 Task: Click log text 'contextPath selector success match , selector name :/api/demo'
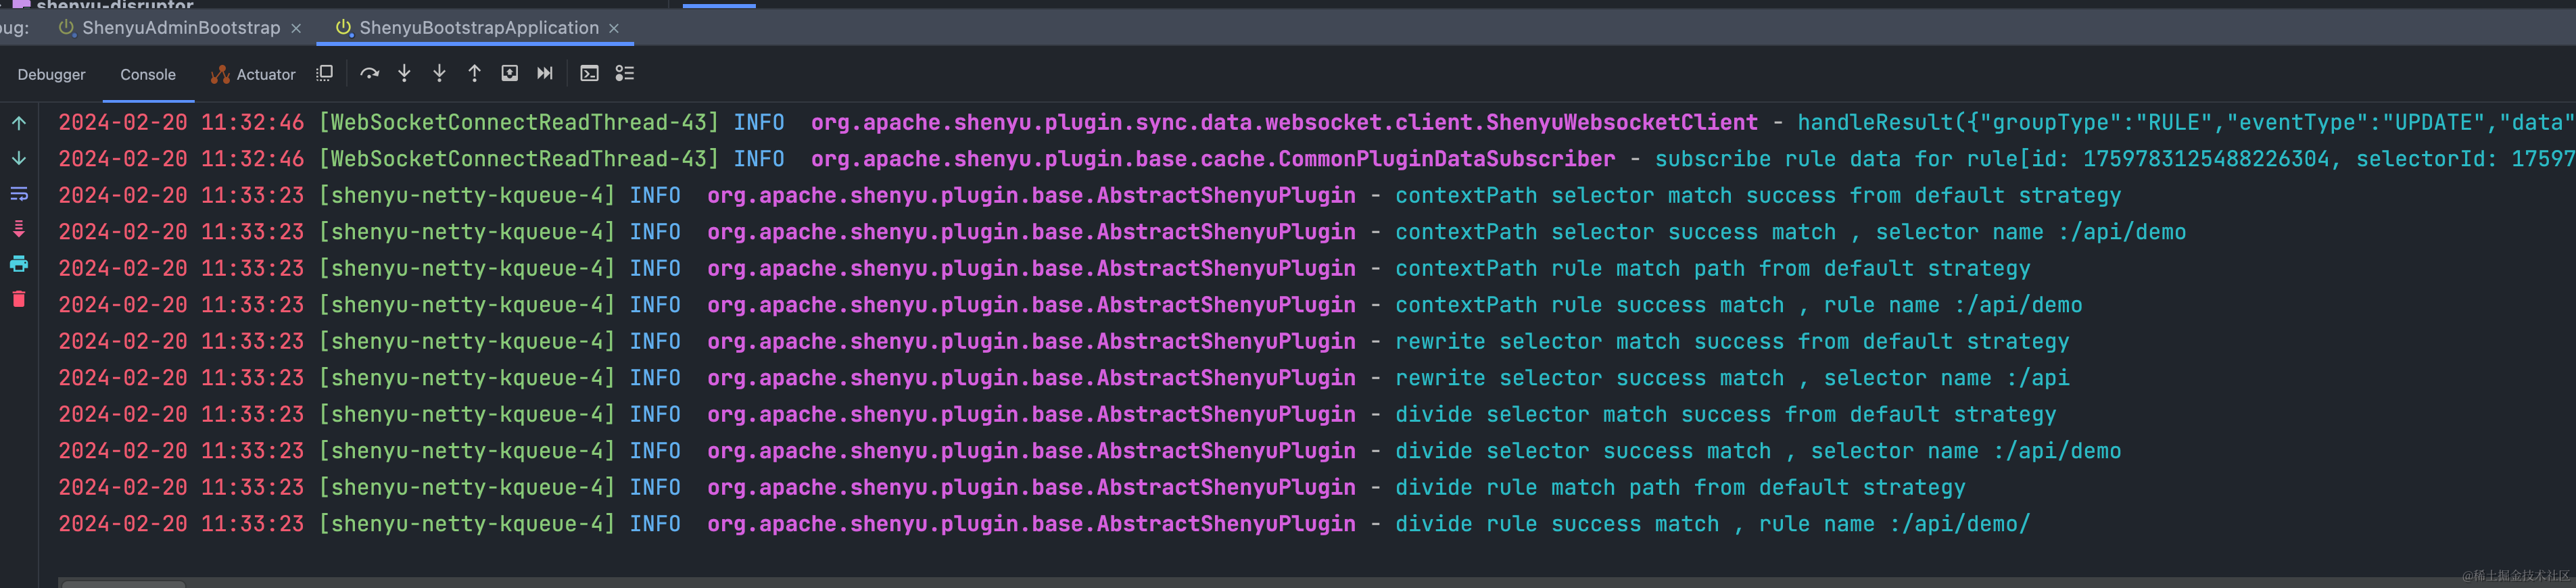pos(1791,232)
